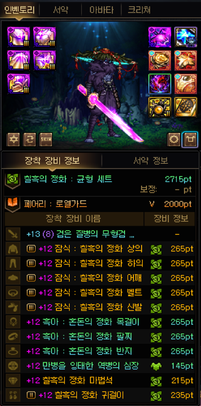Switch to 서약 정보 panel tab

(x=150, y=161)
